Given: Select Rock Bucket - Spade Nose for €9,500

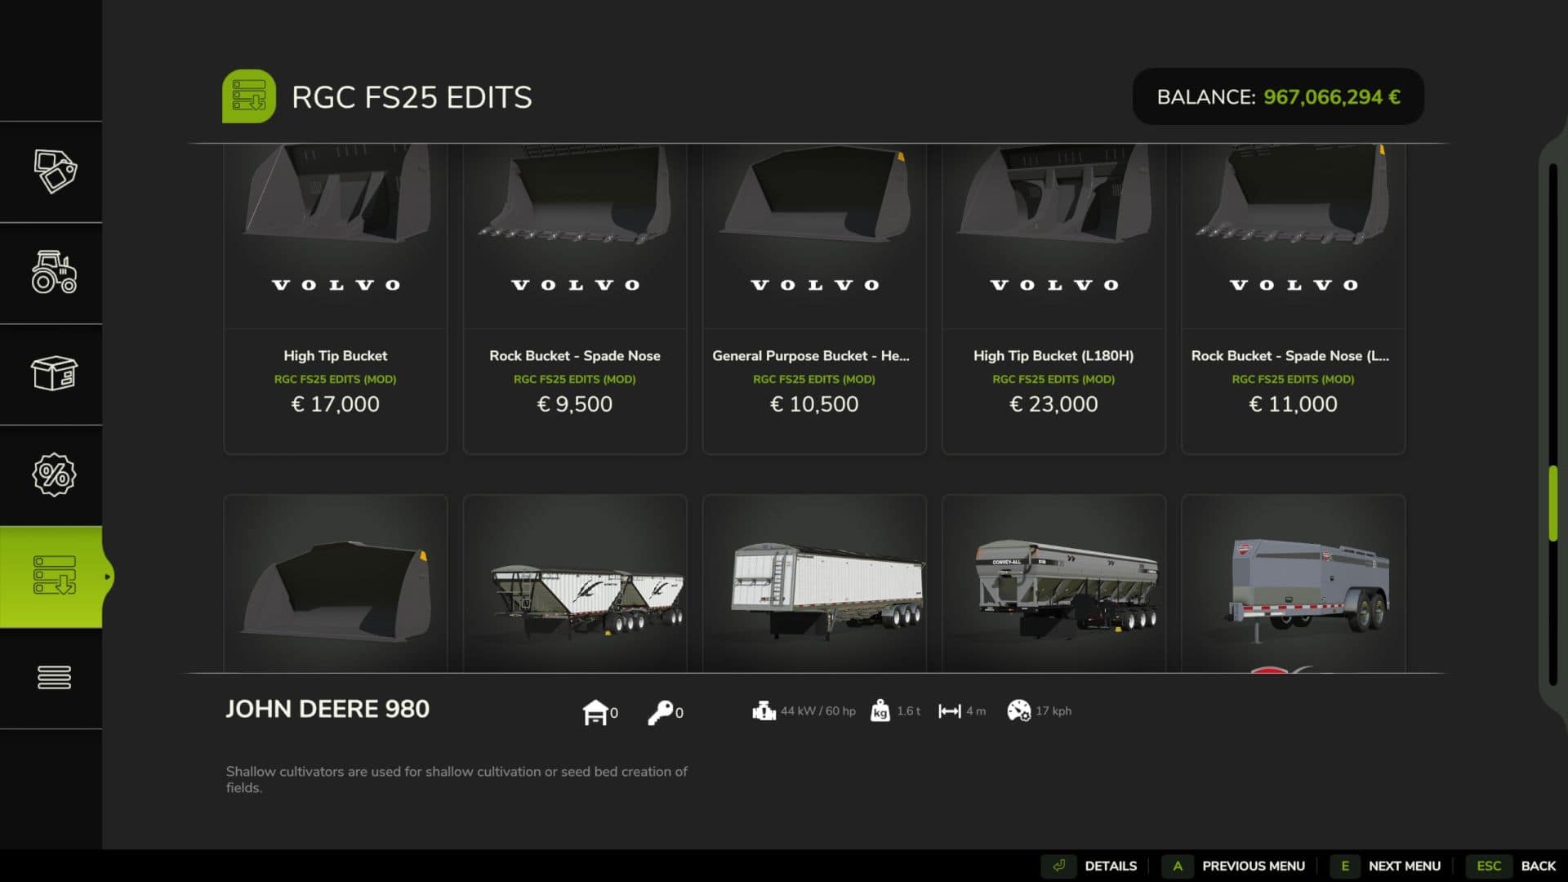Looking at the screenshot, I should pyautogui.click(x=575, y=299).
